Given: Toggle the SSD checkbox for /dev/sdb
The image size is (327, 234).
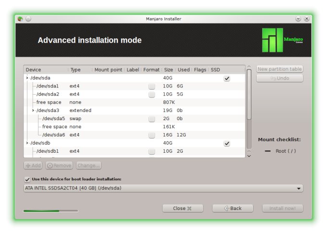Looking at the screenshot, I should pyautogui.click(x=226, y=143).
